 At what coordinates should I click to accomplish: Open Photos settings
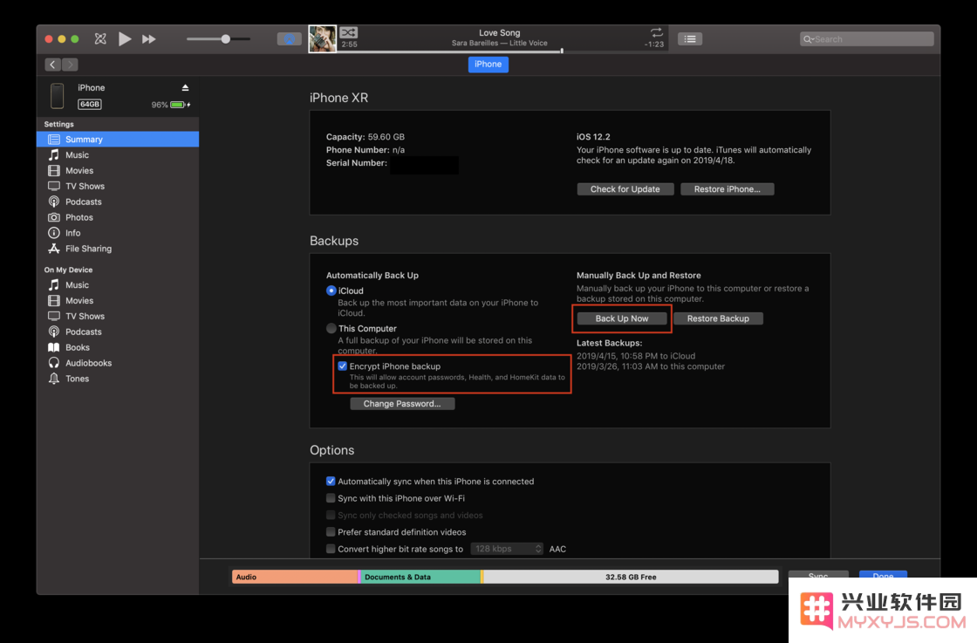[x=118, y=217]
